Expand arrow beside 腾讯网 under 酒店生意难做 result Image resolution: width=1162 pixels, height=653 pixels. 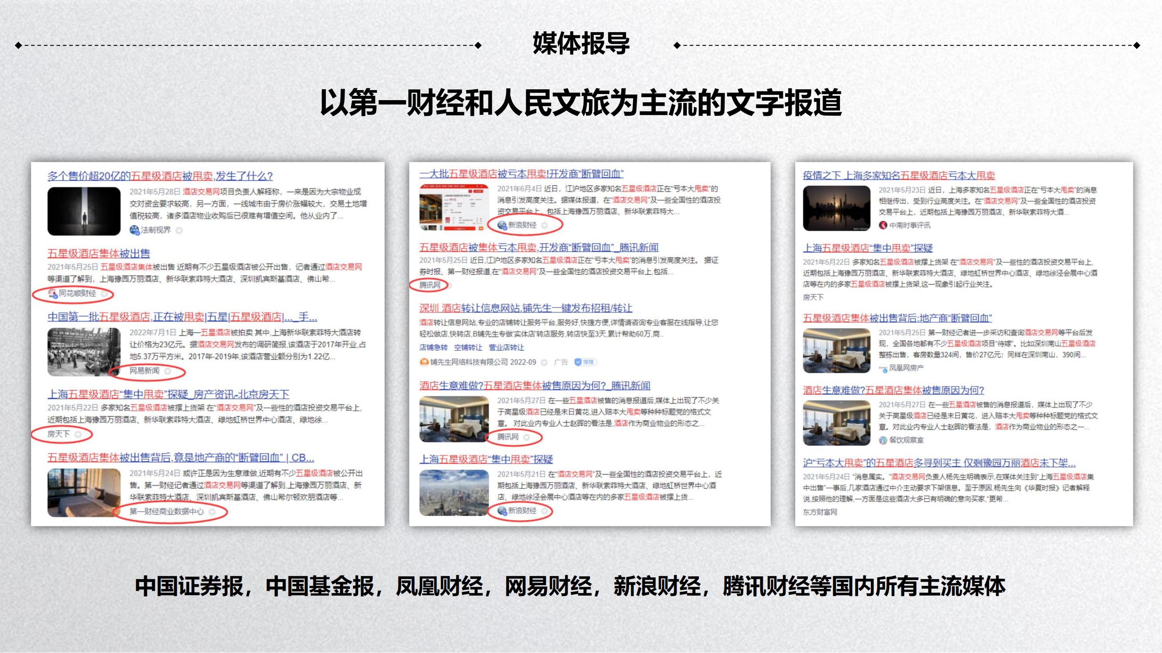(x=526, y=437)
